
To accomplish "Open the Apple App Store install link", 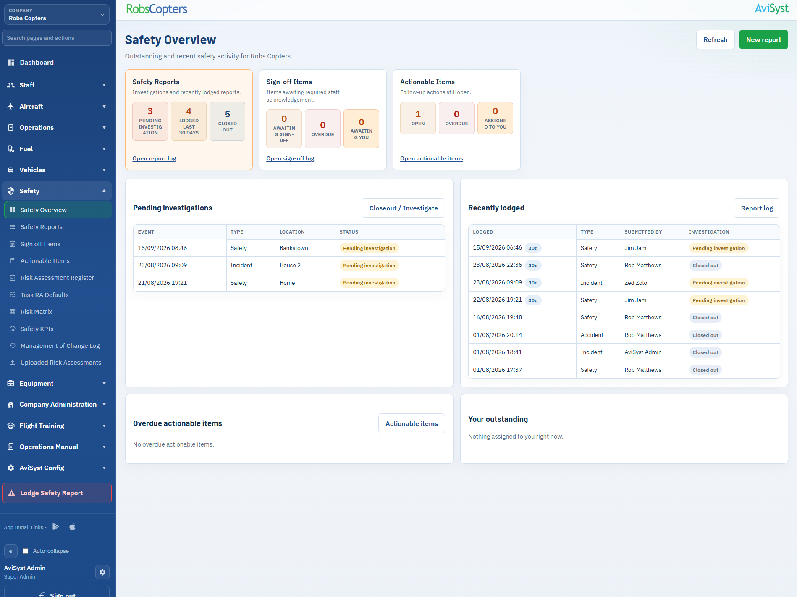I will click(72, 527).
